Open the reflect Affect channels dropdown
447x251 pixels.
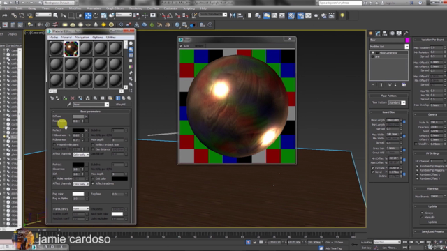pyautogui.click(x=81, y=155)
